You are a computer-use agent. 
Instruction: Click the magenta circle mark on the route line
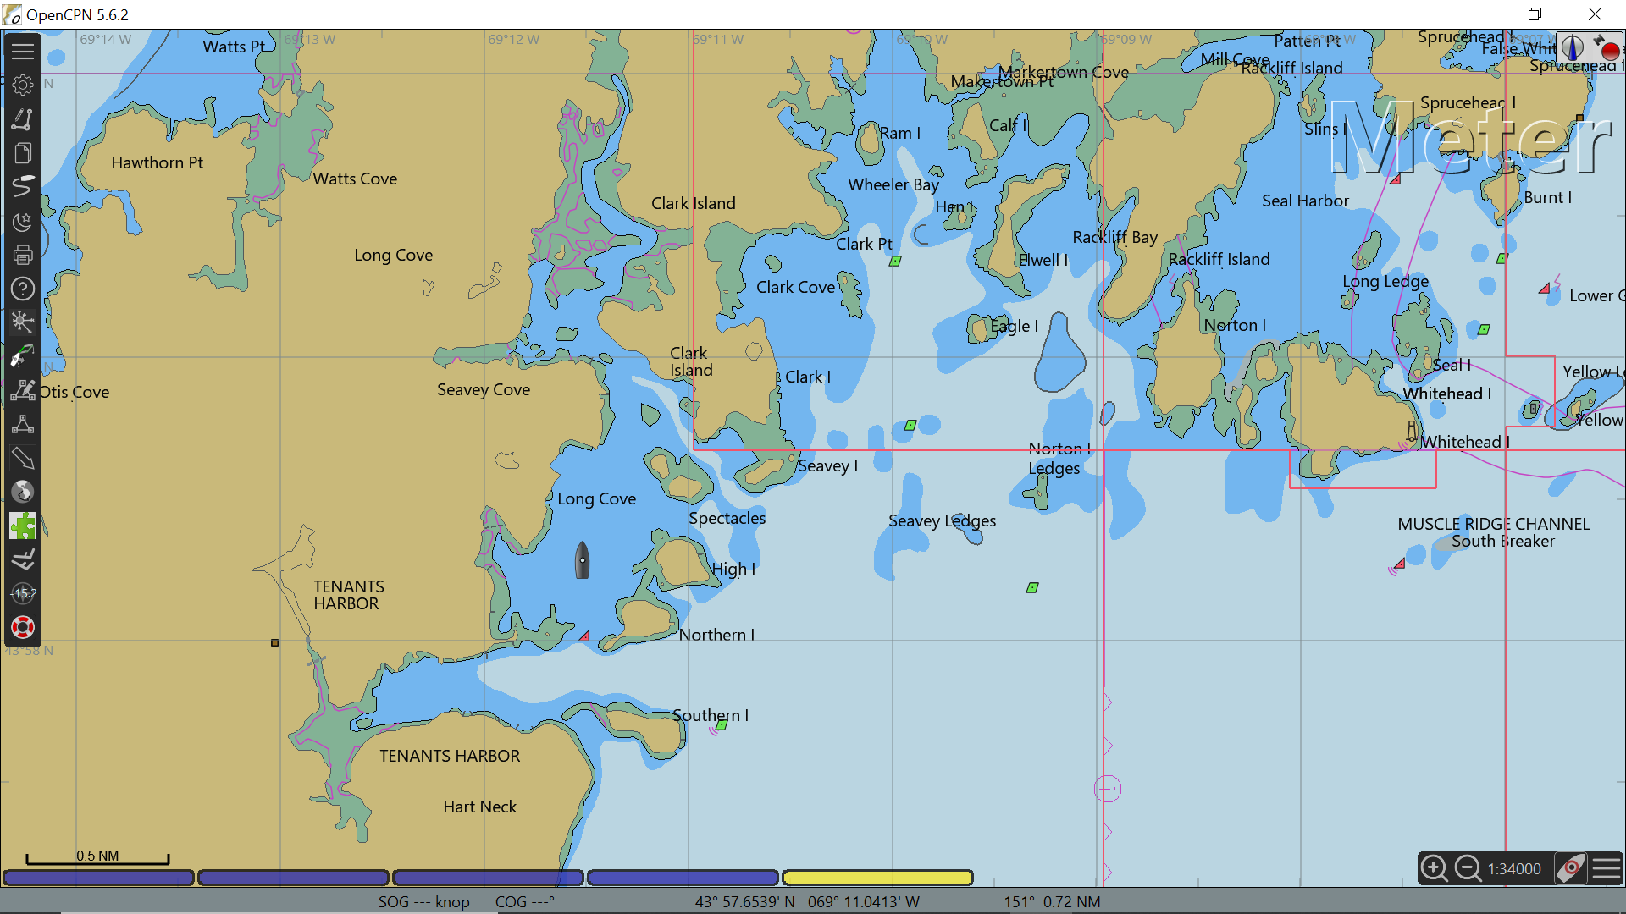coord(1108,789)
